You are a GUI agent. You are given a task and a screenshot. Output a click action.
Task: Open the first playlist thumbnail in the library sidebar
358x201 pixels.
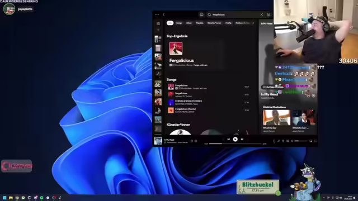click(x=158, y=39)
